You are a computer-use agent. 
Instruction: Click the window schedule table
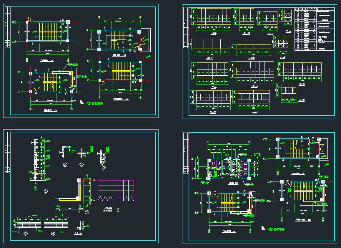(x=314, y=29)
